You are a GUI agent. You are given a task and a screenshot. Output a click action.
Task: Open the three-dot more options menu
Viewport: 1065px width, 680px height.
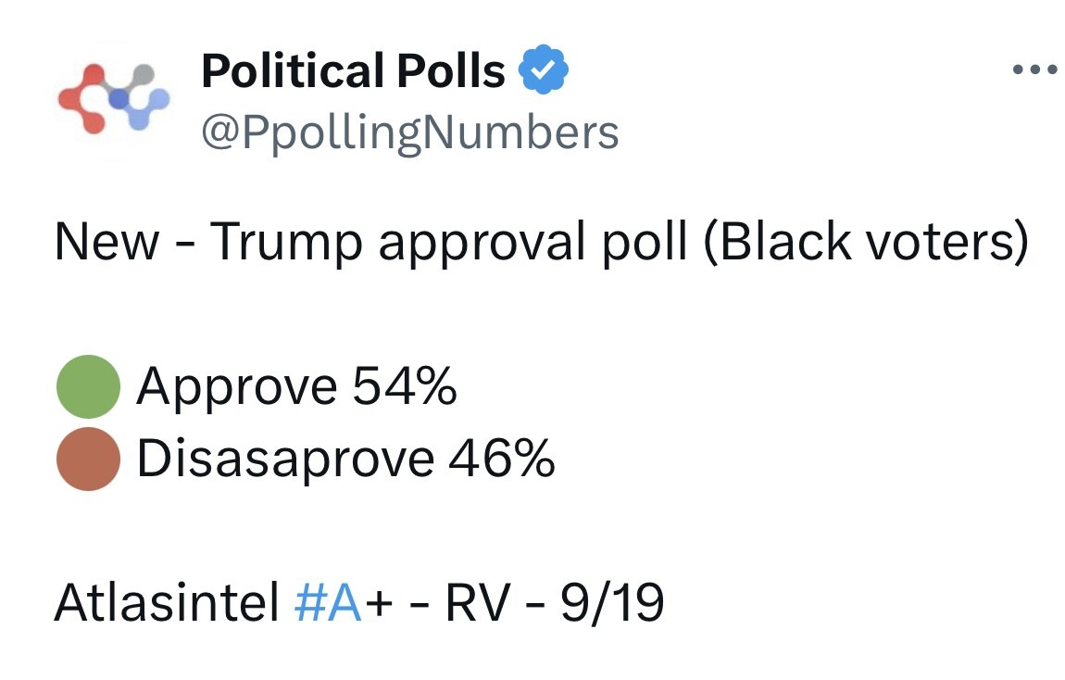(x=1034, y=69)
